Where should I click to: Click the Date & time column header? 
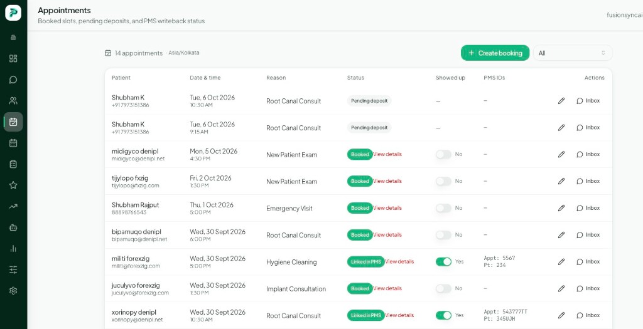tap(205, 78)
